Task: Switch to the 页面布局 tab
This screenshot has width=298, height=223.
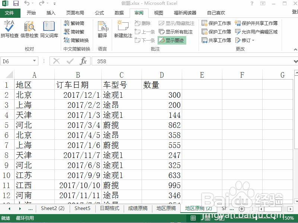Action: 75,13
